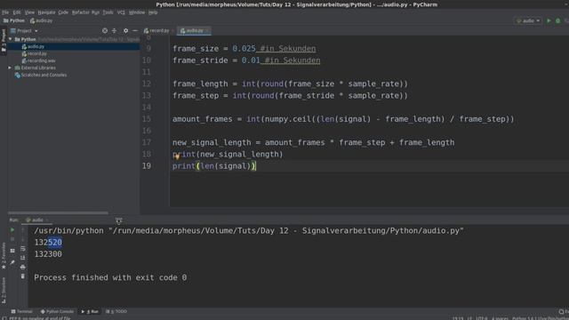Image resolution: width=569 pixels, height=320 pixels.
Task: Open the audio run configuration dropdown
Action: tap(528, 21)
